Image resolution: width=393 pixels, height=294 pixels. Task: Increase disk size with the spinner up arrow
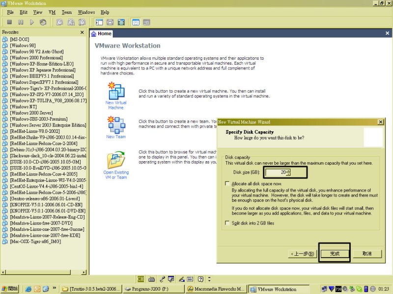[x=288, y=171]
